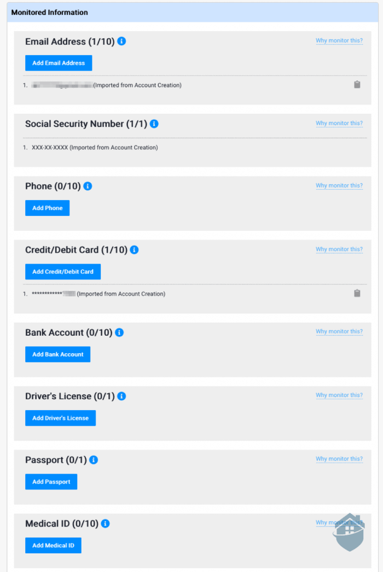The height and width of the screenshot is (572, 383).
Task: Click Add Phone
Action: 47,208
